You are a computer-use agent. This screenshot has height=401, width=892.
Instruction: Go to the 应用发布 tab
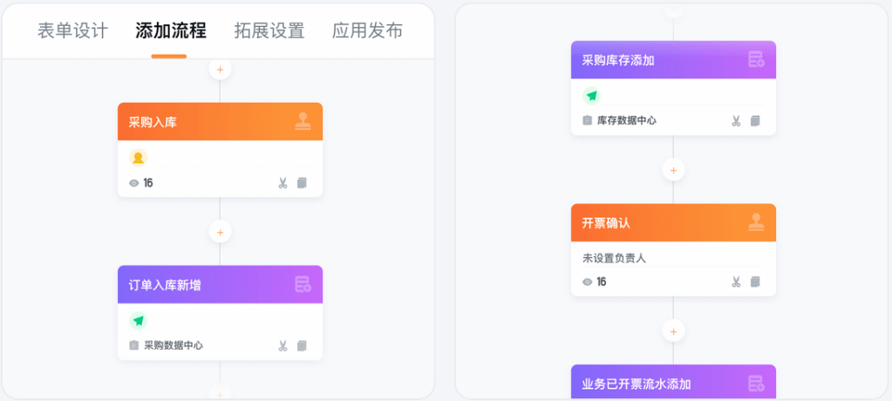pyautogui.click(x=367, y=31)
